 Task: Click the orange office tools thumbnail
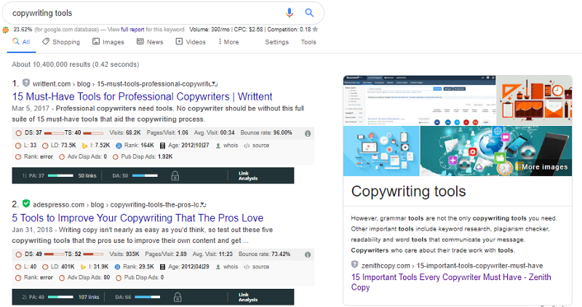(535, 100)
